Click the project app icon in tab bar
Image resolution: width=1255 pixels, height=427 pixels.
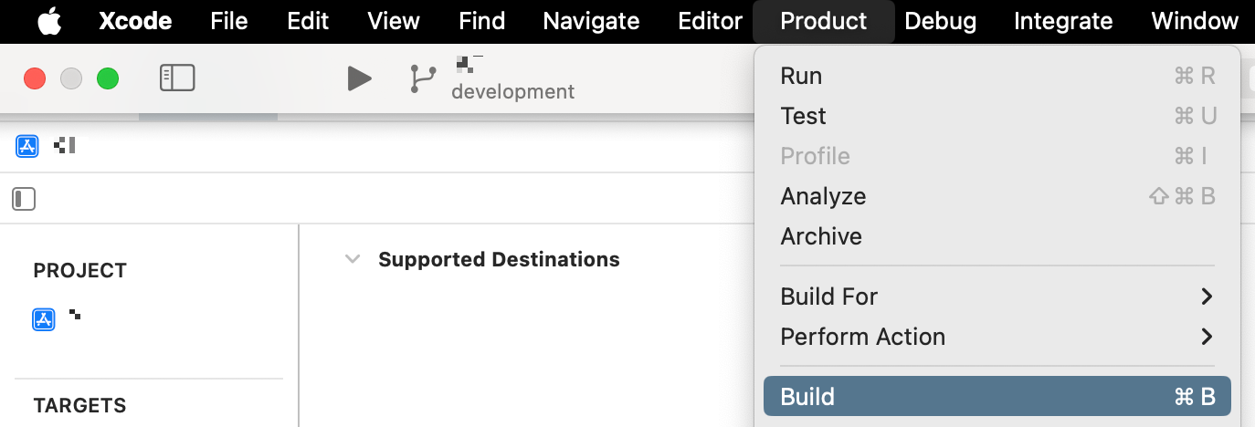27,146
